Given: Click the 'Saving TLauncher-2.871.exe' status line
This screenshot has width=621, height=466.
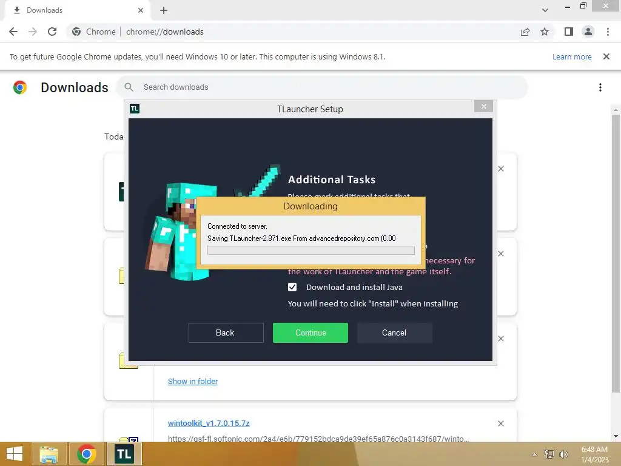Looking at the screenshot, I should coord(301,238).
